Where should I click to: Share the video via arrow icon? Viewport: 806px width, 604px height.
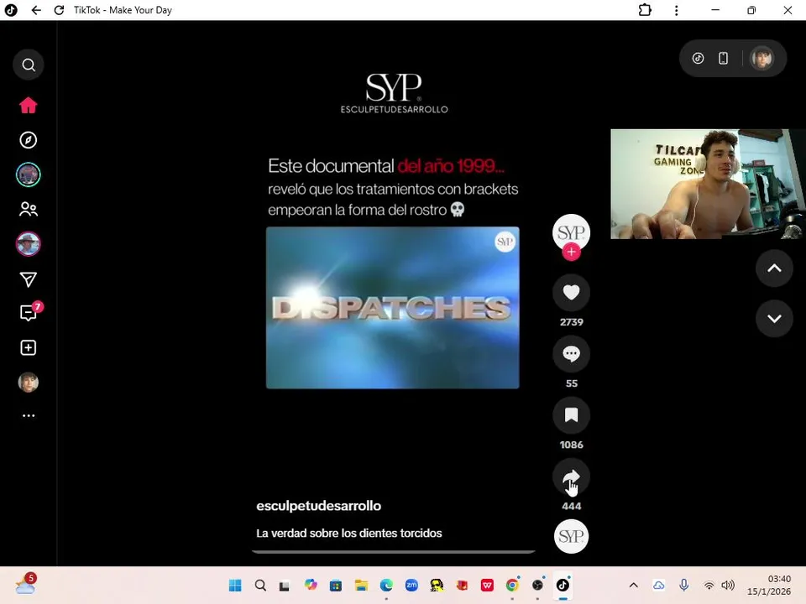[x=571, y=477]
